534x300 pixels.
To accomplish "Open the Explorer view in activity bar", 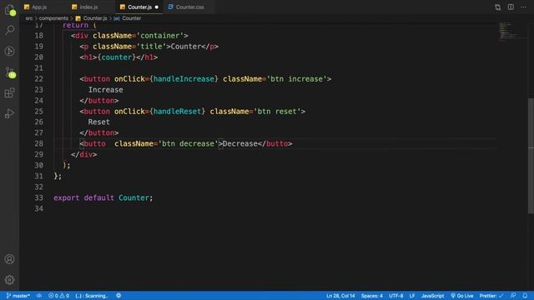I will tap(9, 9).
